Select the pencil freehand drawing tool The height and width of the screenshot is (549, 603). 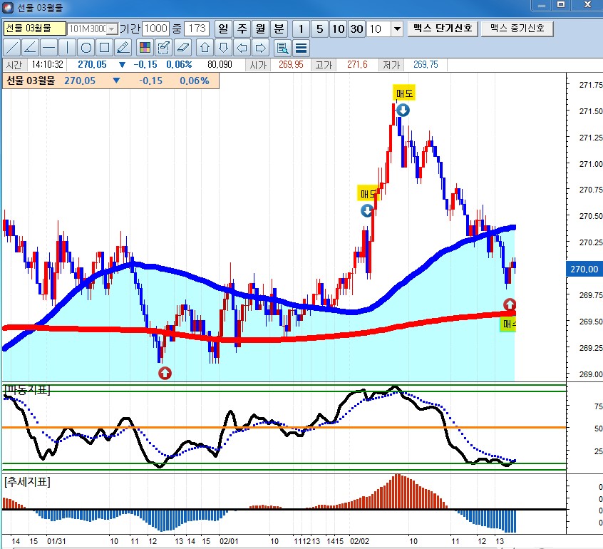pos(123,48)
